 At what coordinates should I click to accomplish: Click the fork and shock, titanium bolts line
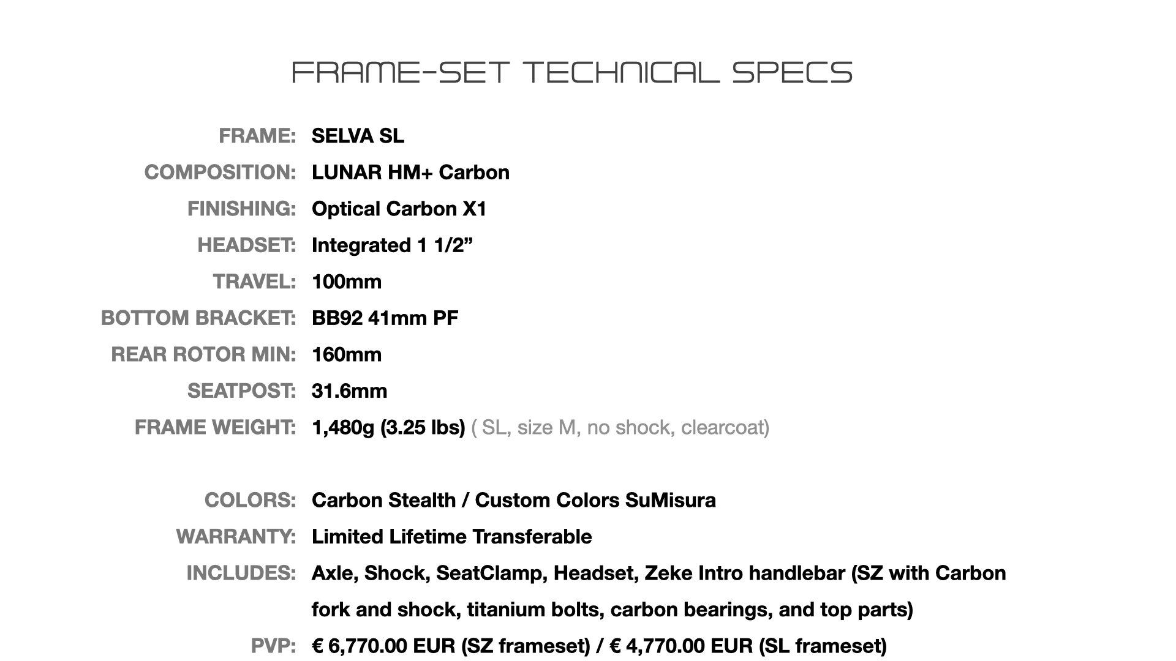tap(612, 610)
